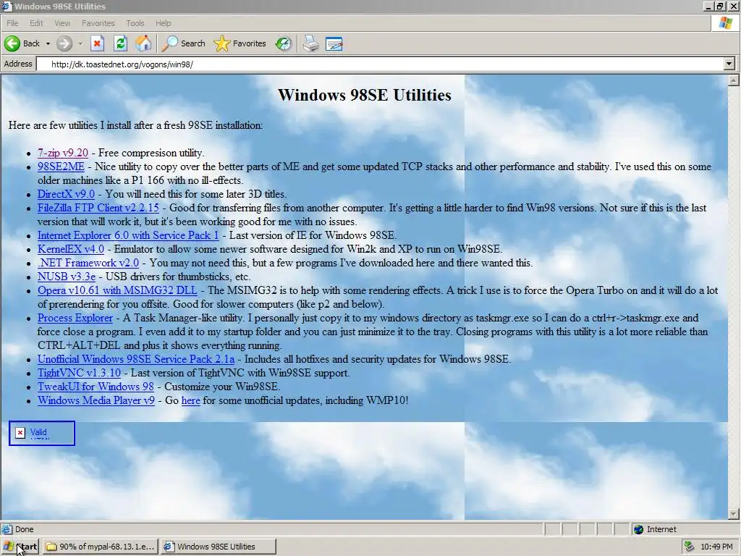741x556 pixels.
Task: Open TweakUI for Windows 98 link
Action: pos(96,387)
